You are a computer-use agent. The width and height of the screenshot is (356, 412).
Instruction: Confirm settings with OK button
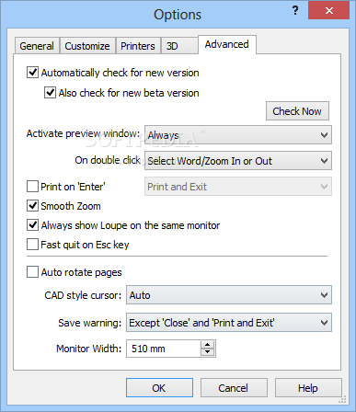(x=159, y=388)
